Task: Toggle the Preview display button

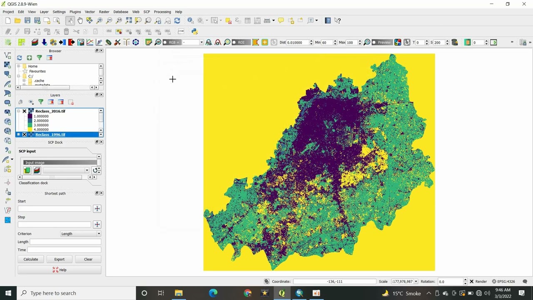Action: tap(381, 42)
